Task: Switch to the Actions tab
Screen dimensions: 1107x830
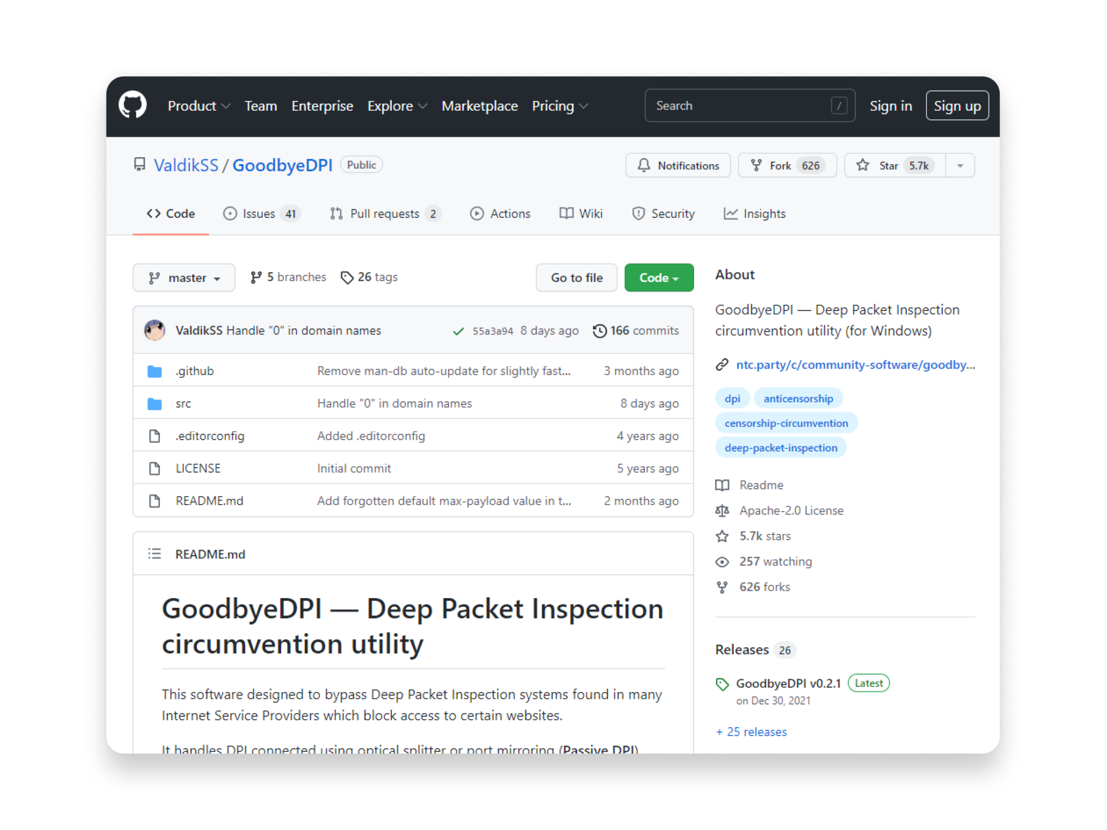Action: [x=500, y=213]
